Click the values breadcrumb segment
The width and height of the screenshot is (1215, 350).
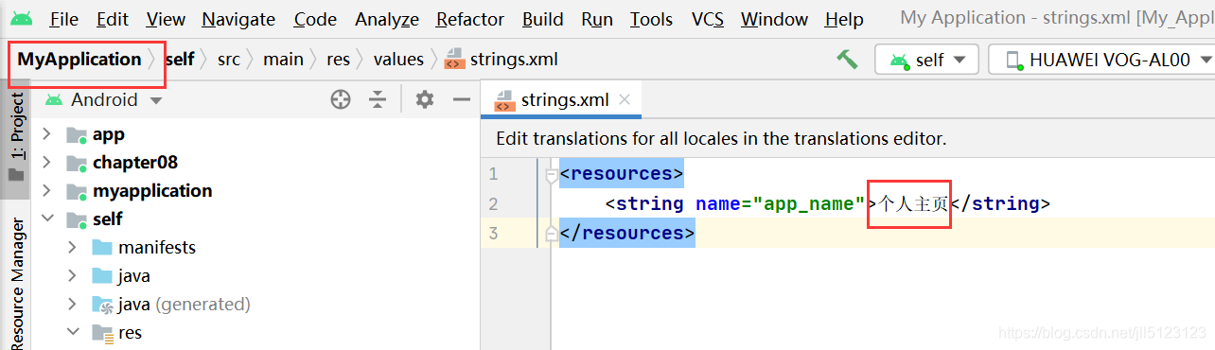[x=398, y=59]
